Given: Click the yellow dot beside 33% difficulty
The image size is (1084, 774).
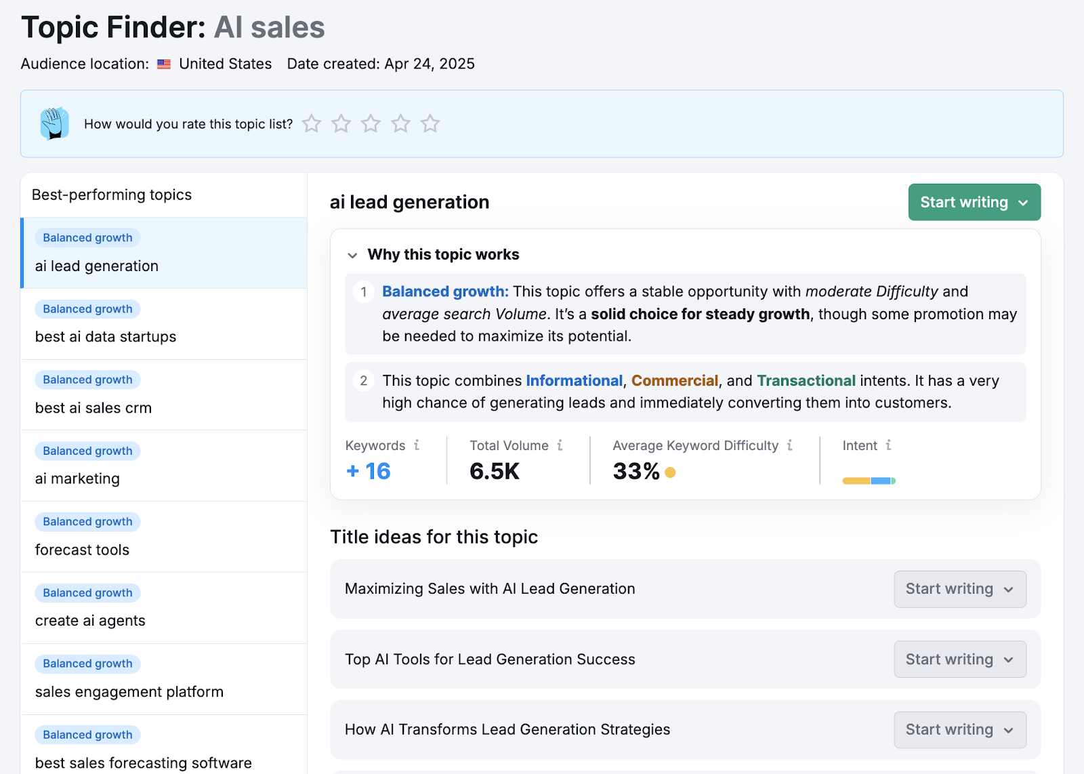Looking at the screenshot, I should [x=669, y=472].
